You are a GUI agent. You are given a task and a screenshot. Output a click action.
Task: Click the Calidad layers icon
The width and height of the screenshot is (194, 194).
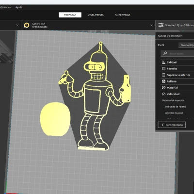[163, 62]
